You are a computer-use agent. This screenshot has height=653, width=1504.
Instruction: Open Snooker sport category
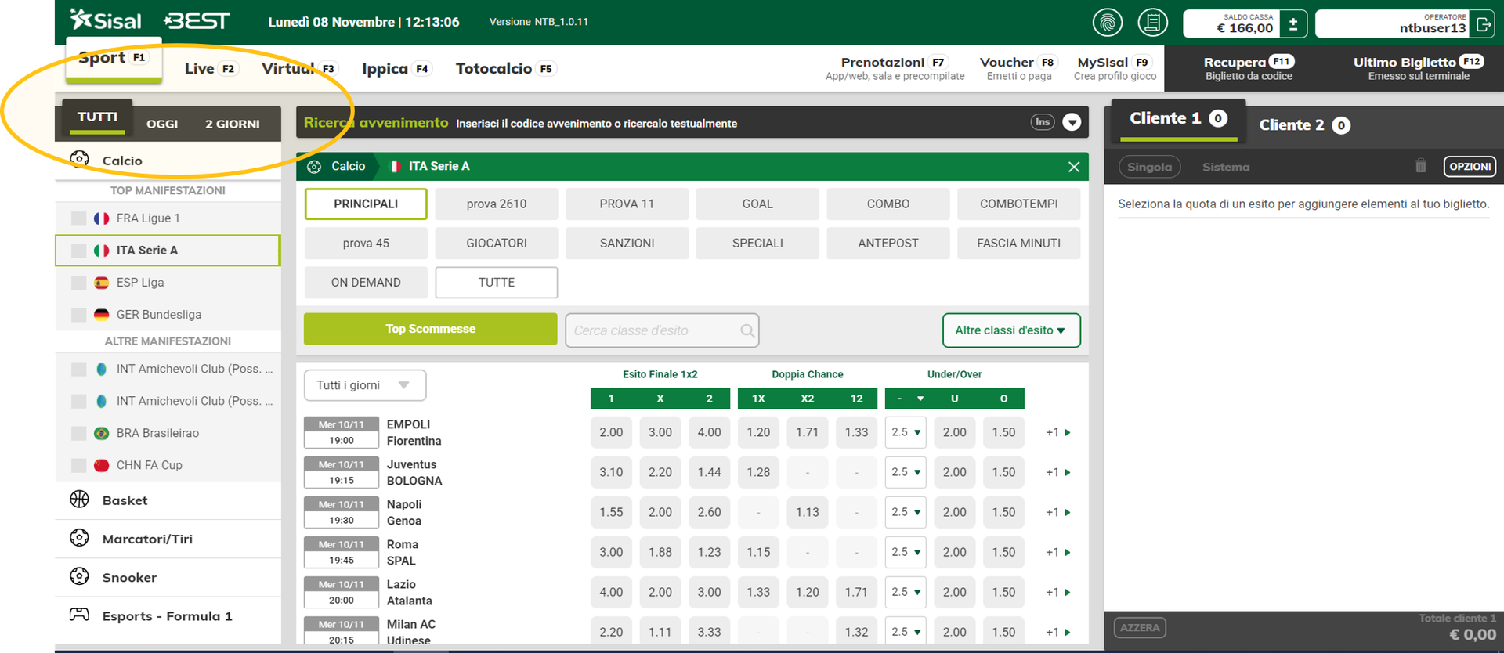pyautogui.click(x=168, y=577)
